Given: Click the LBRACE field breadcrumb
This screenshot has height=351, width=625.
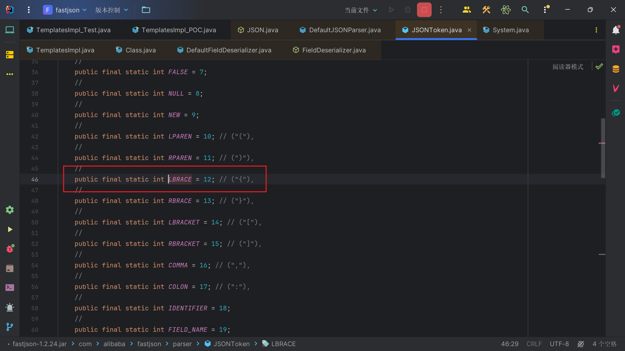Looking at the screenshot, I should coord(279,344).
